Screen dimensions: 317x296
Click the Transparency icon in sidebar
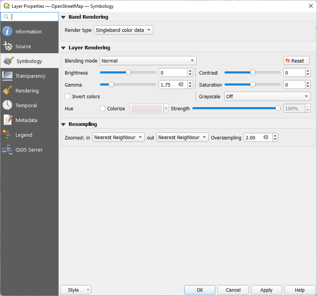(7, 76)
